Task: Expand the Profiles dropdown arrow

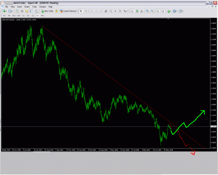Action: 12,11
